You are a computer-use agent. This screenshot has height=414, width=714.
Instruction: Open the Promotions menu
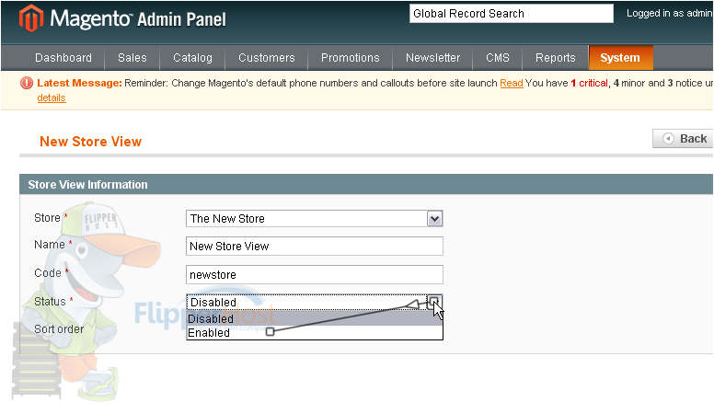(x=351, y=58)
